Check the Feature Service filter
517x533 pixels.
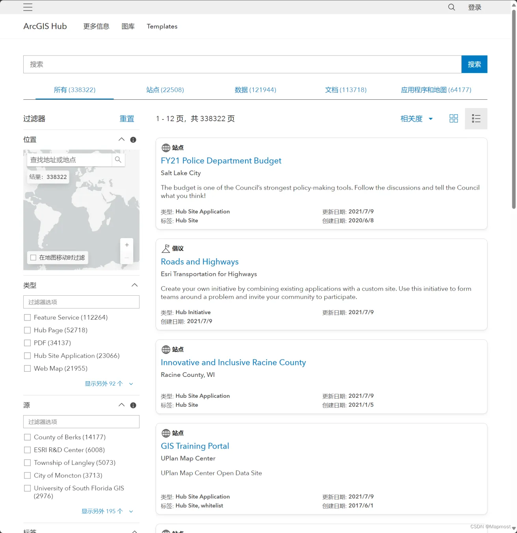(27, 317)
